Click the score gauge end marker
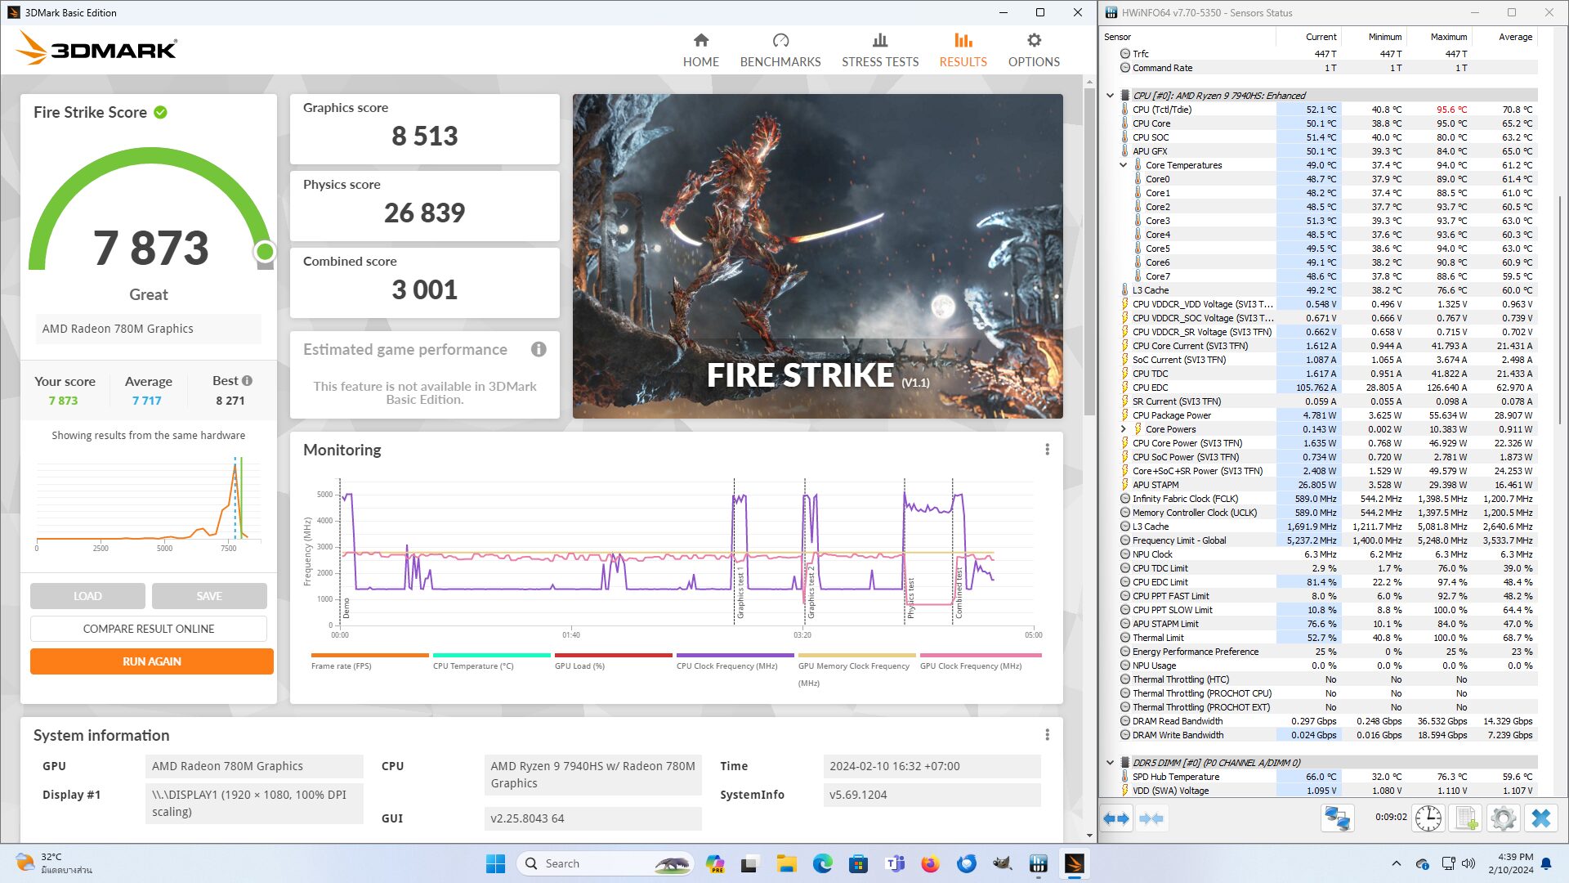1569x883 pixels. (x=264, y=252)
